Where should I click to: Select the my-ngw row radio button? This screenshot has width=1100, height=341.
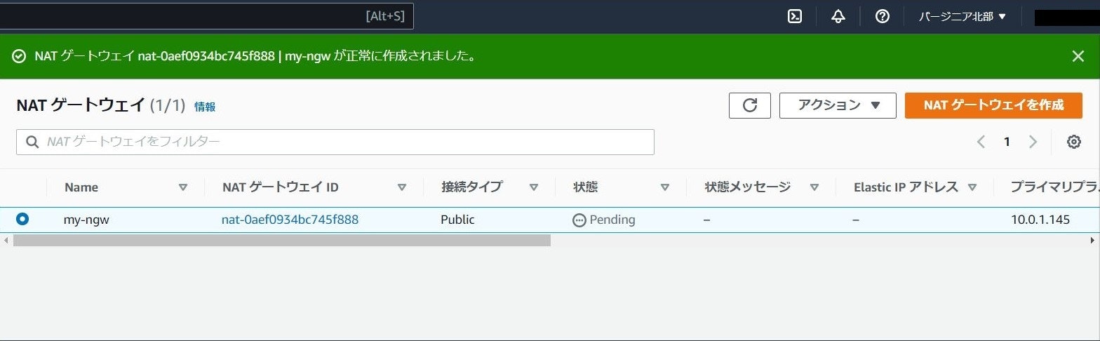click(22, 220)
